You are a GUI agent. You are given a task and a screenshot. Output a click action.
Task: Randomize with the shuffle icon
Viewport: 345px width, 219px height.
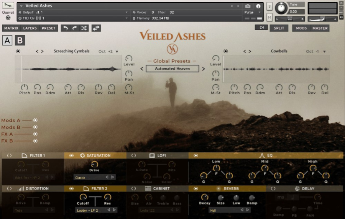click(x=84, y=28)
